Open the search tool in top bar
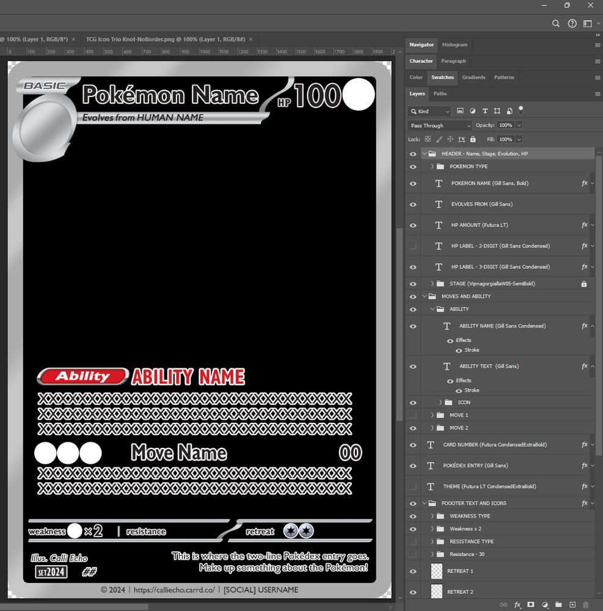Image resolution: width=603 pixels, height=611 pixels. click(x=556, y=24)
